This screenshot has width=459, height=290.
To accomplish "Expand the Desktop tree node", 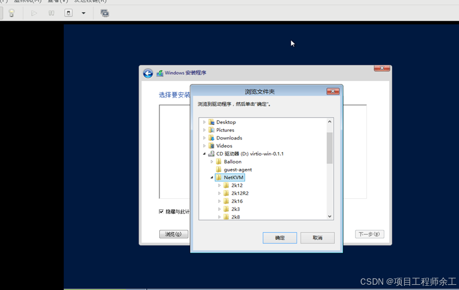I will point(204,122).
